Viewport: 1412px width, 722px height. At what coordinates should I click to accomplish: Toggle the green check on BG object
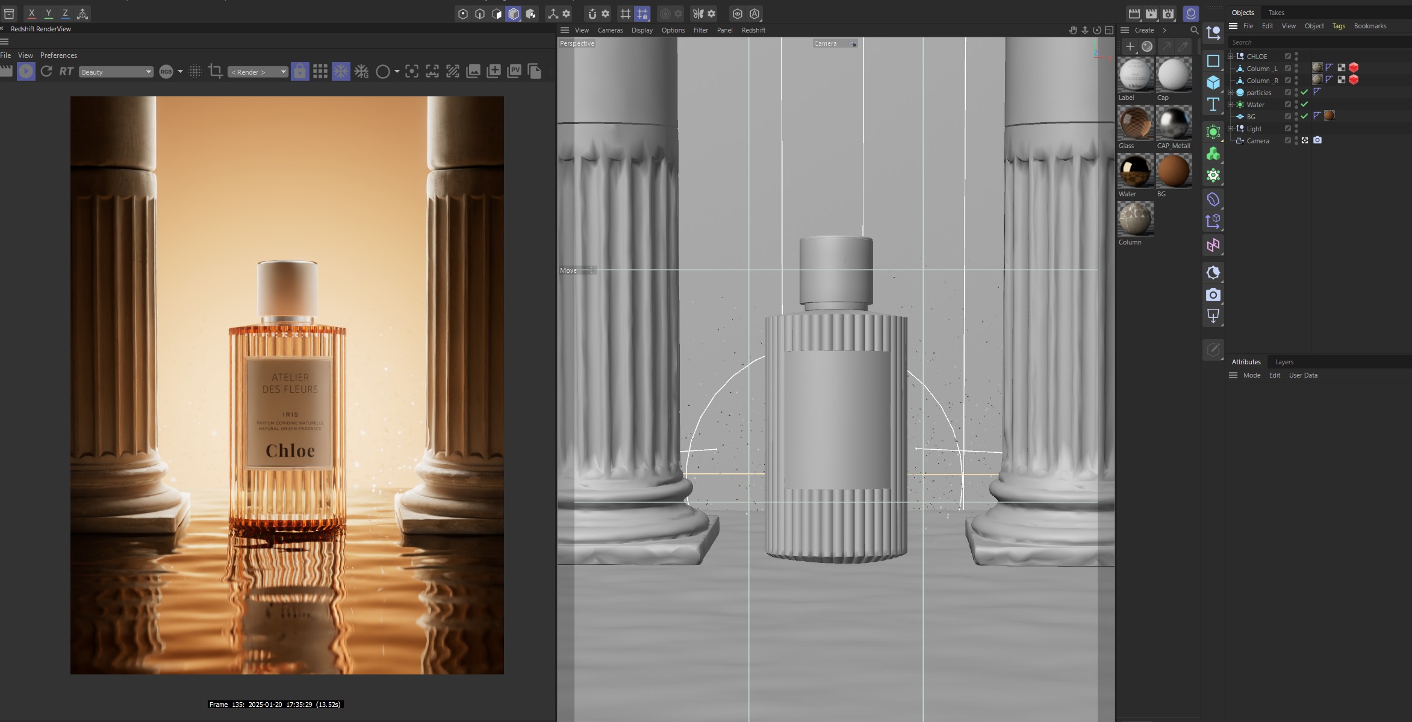pos(1304,116)
